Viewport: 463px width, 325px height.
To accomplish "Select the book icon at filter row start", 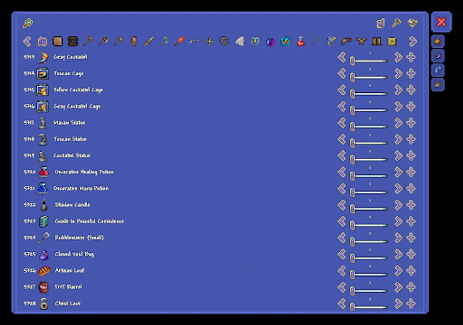I will [42, 41].
